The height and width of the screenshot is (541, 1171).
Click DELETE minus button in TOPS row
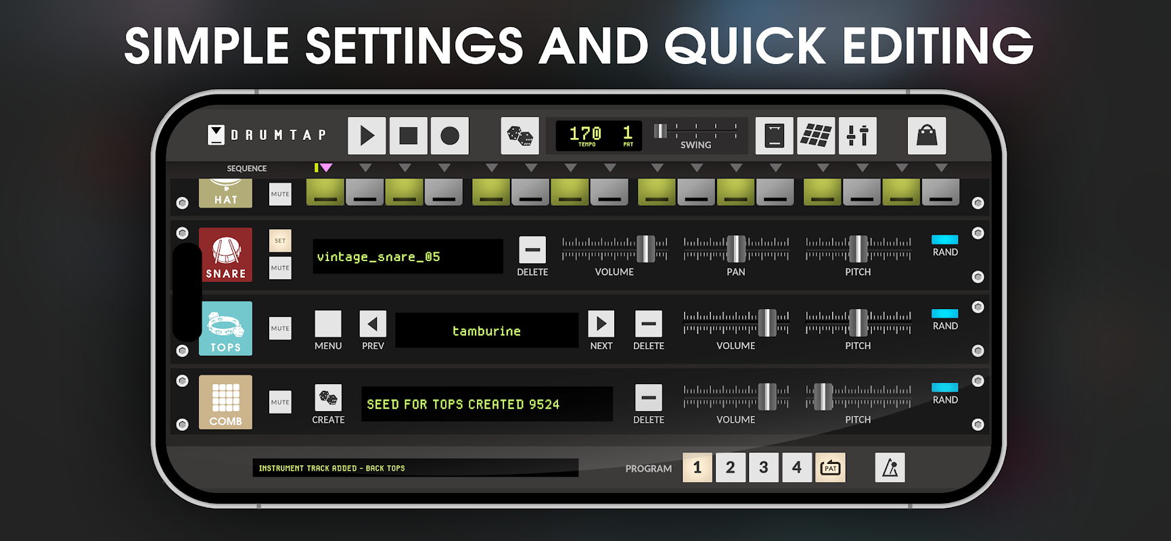[x=648, y=324]
